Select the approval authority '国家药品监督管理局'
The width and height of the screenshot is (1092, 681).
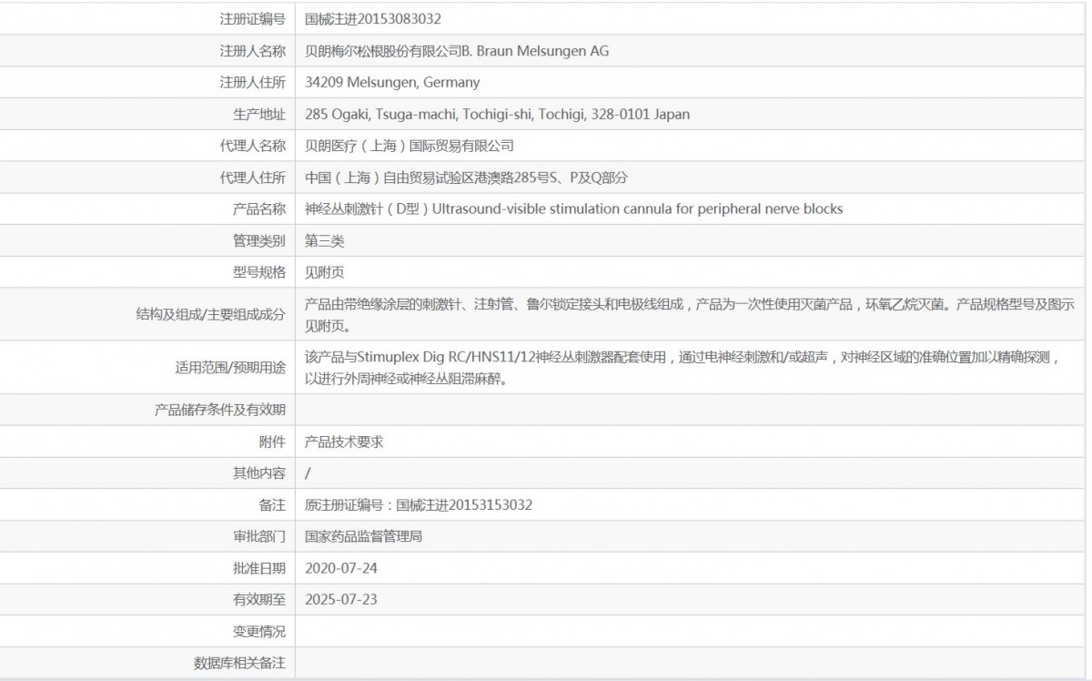364,536
